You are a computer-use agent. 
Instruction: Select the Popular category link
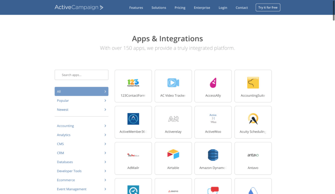[63, 100]
